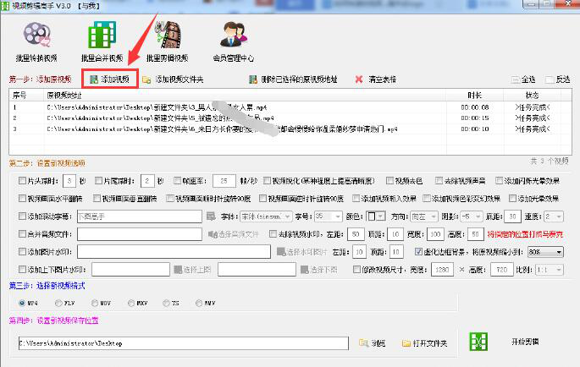Enable the 视频去色 desaturate checkbox

click(389, 181)
